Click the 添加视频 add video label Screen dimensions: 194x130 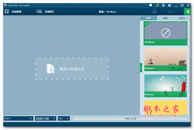click(x=16, y=12)
